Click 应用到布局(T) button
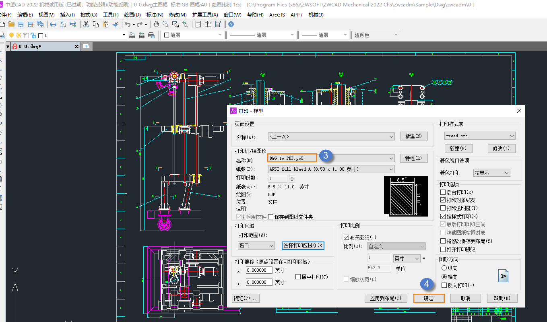Viewport: 547px width, 322px height. (x=386, y=298)
